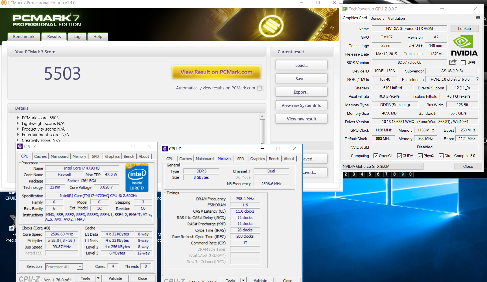This screenshot has width=487, height=282.
Task: Click the Close button in GPU-Z
Action: [468, 166]
